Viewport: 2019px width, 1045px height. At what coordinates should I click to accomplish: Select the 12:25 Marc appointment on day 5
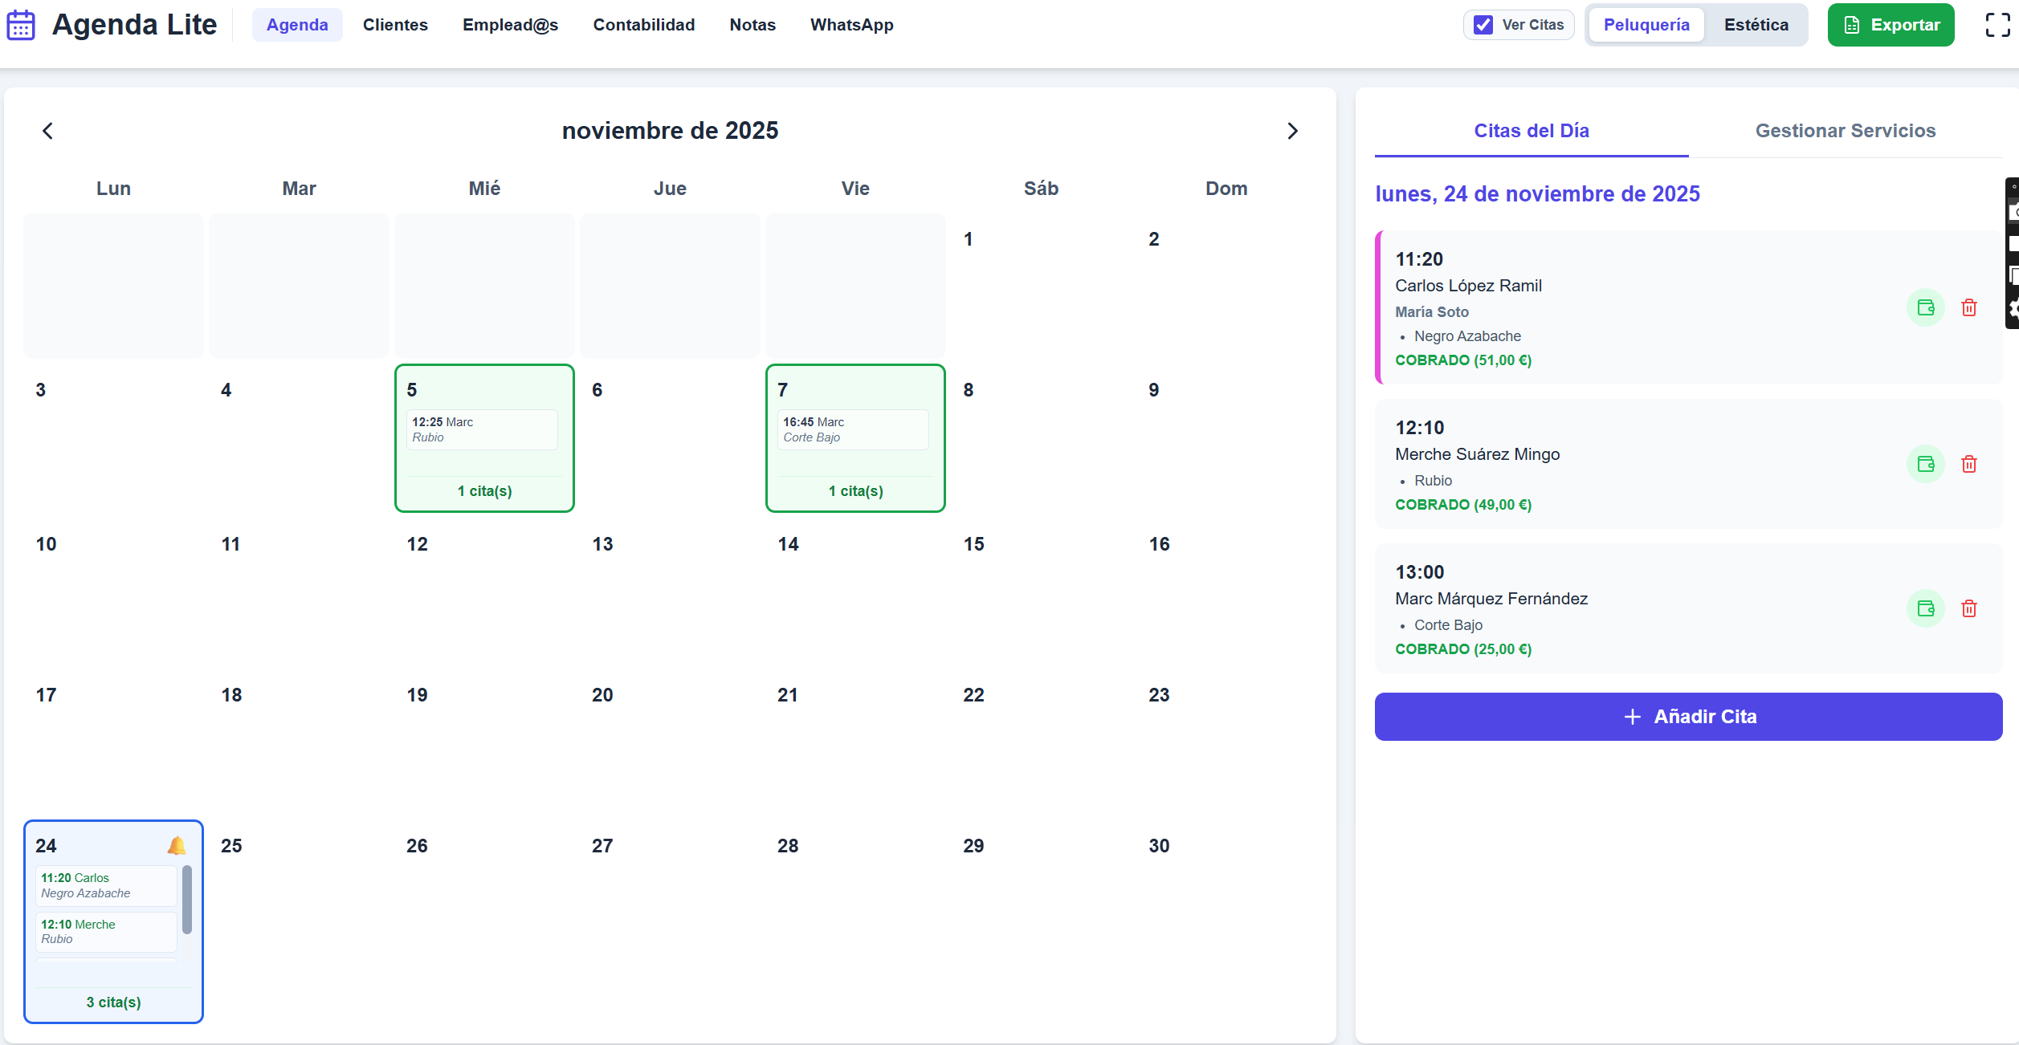[483, 429]
